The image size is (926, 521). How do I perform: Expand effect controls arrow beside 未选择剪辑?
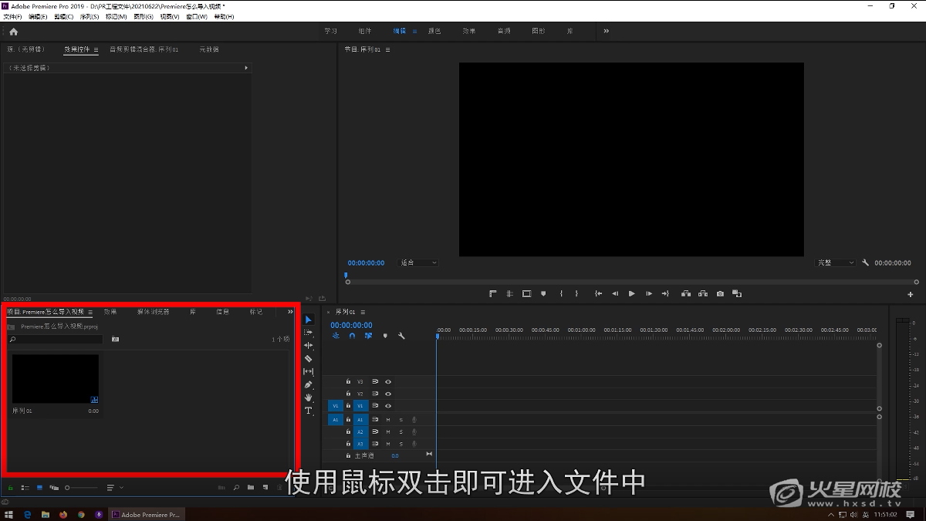(246, 68)
